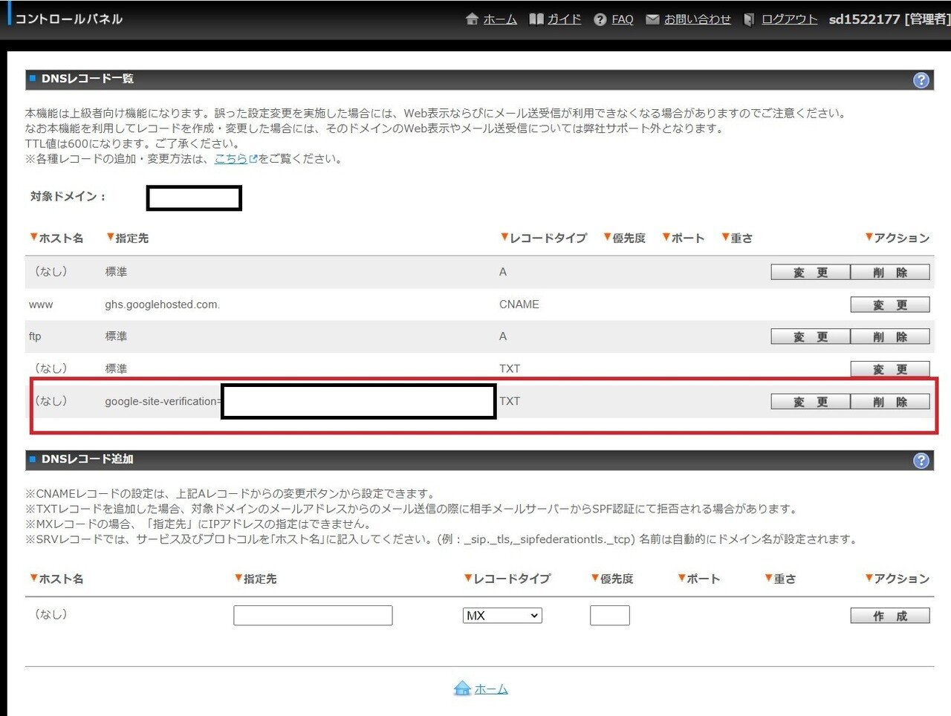951x716 pixels.
Task: Select ghs.googlehosted.com. text
Action: pyautogui.click(x=163, y=305)
